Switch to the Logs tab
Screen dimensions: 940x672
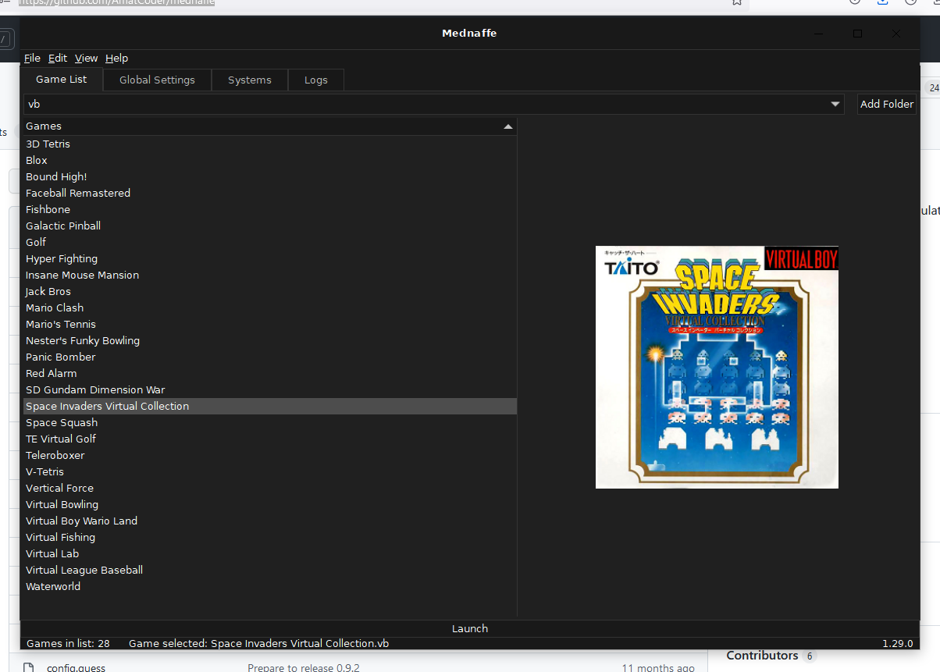point(316,80)
